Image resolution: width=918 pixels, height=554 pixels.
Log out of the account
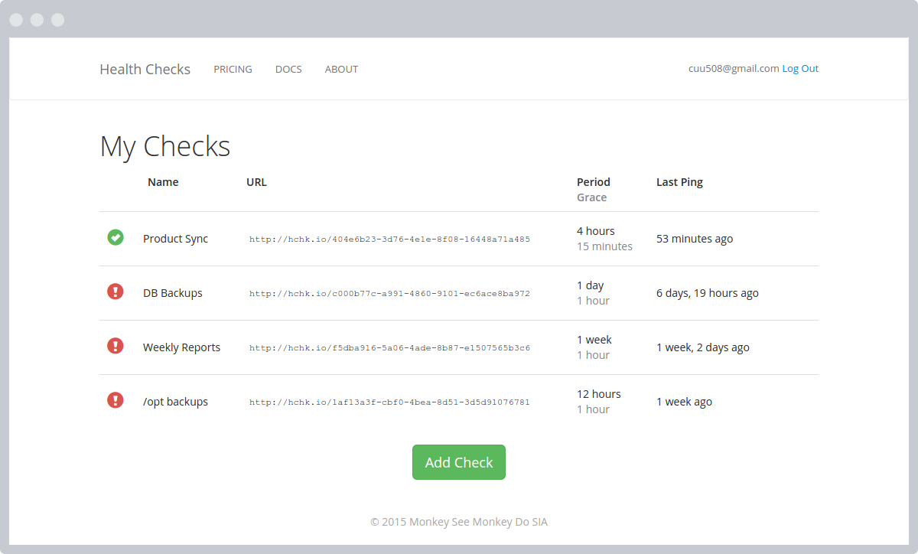coord(800,69)
